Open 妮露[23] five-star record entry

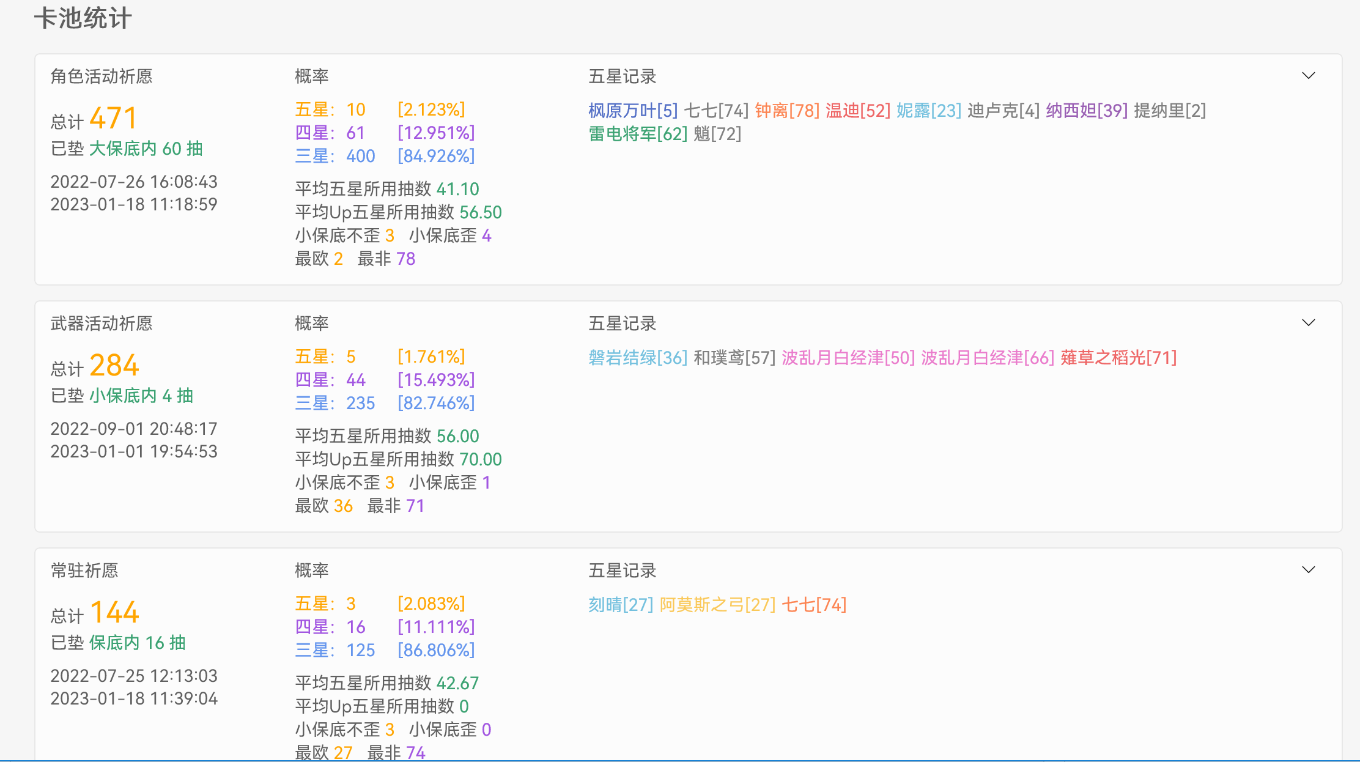(x=929, y=111)
